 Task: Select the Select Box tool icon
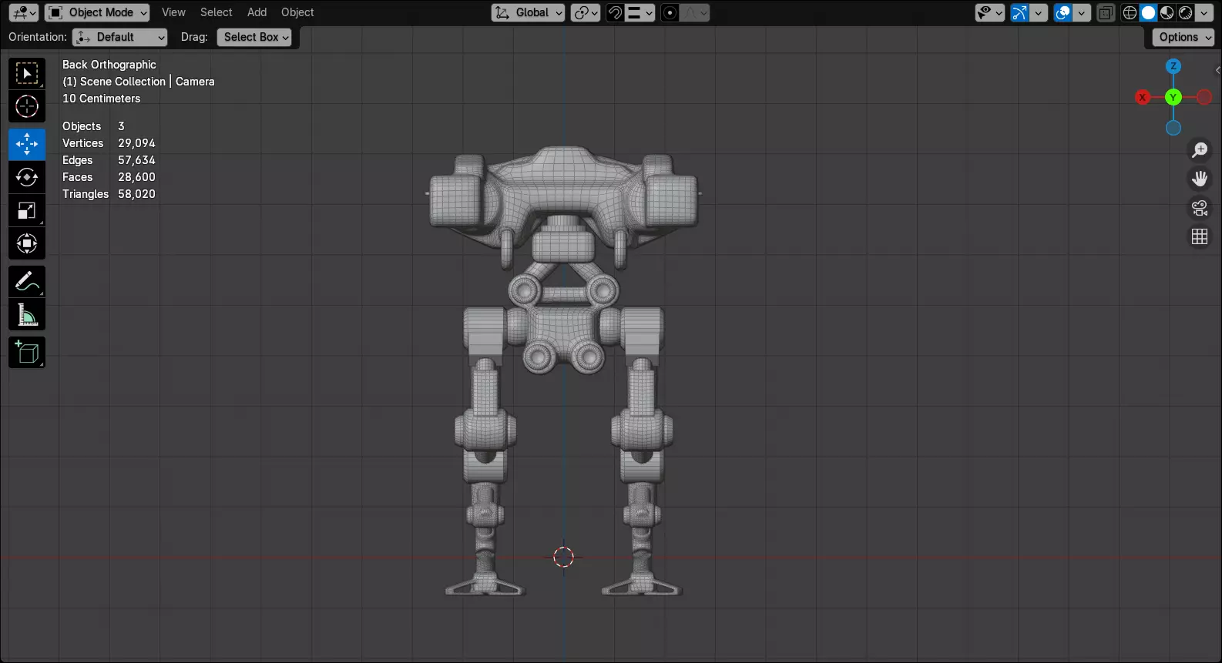pyautogui.click(x=27, y=74)
